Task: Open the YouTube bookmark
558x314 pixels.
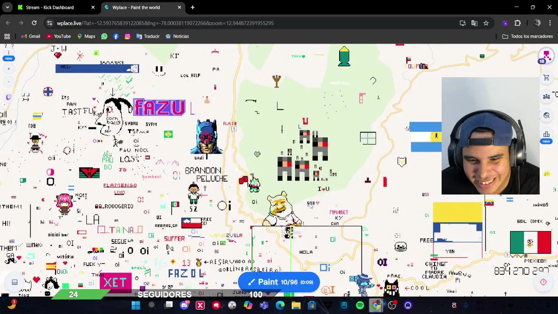Action: point(58,36)
